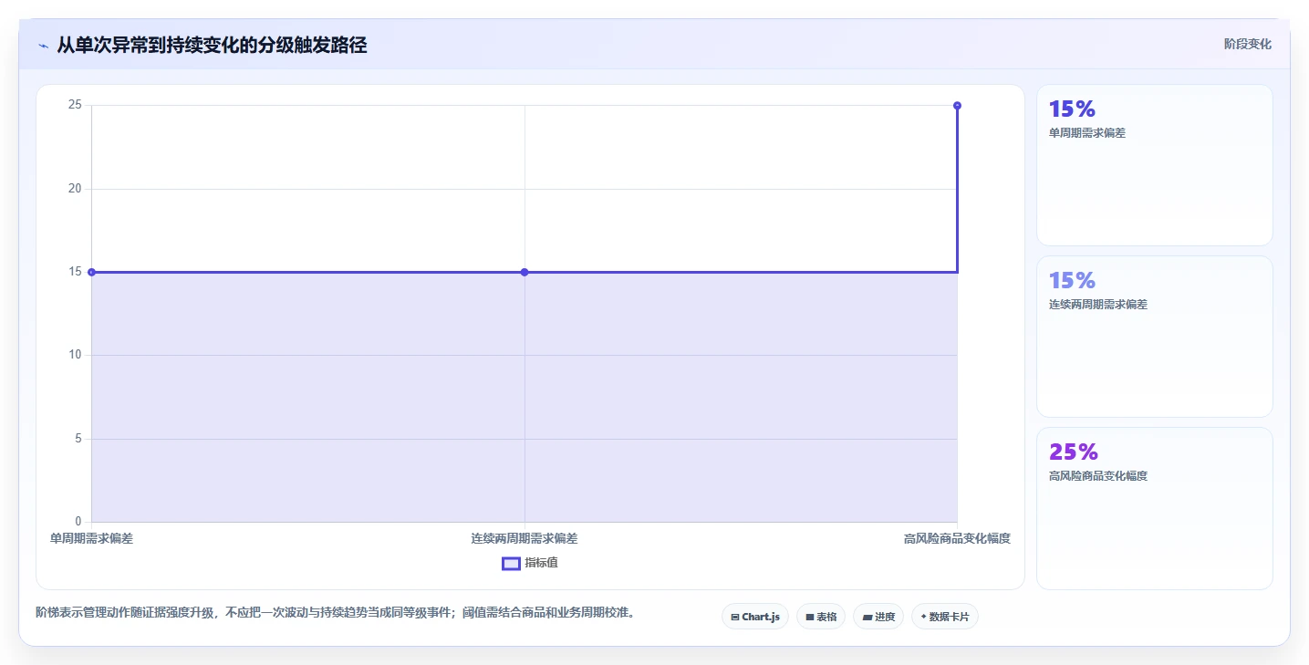This screenshot has width=1309, height=665.
Task: Select the Chart.js tag pill
Action: (755, 617)
